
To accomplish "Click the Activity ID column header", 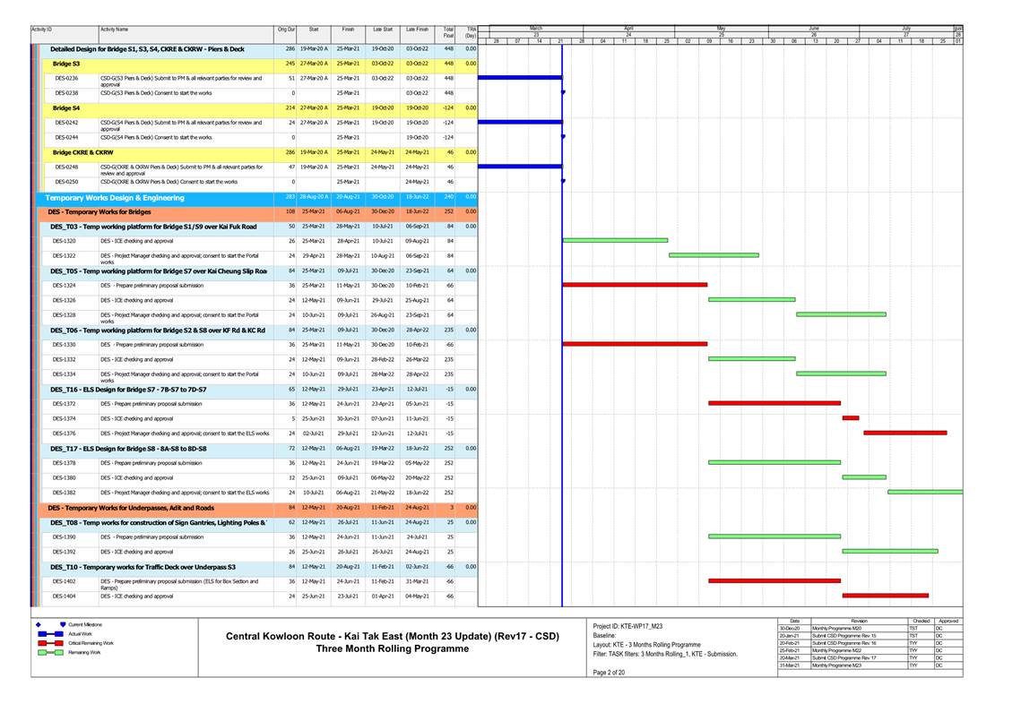I will (42, 30).
